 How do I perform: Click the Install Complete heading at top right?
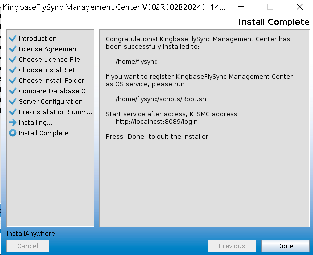pyautogui.click(x=274, y=22)
